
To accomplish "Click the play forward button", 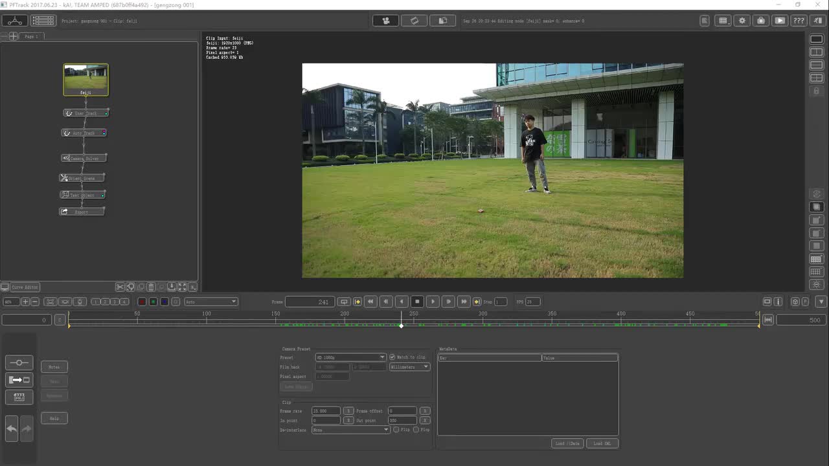I will (433, 302).
